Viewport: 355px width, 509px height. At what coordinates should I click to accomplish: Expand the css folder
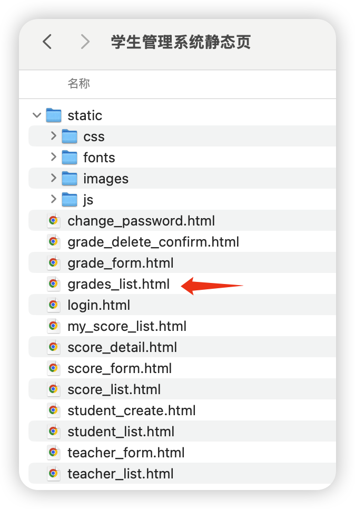(x=53, y=136)
